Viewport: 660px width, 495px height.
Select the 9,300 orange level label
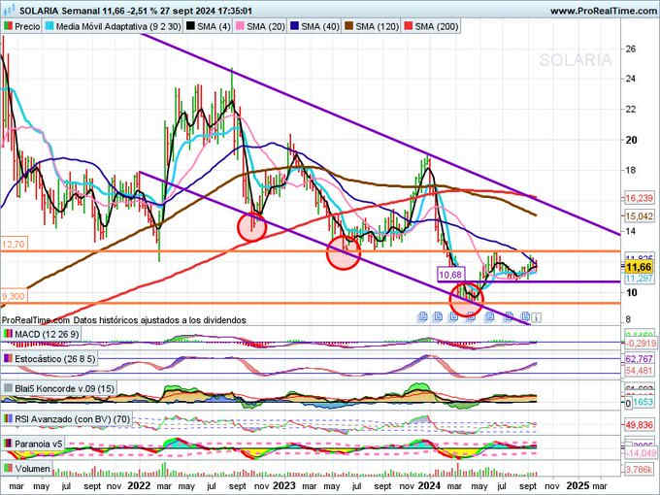pos(14,296)
